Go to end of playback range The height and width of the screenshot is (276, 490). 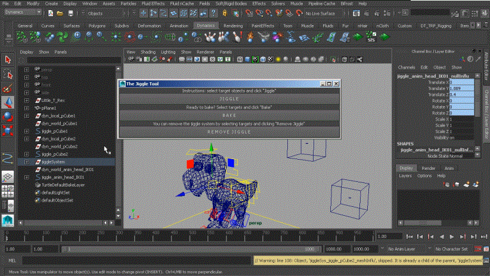[x=484, y=237]
